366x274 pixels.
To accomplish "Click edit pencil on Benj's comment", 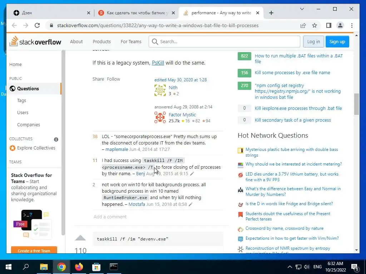I will coord(192,174).
